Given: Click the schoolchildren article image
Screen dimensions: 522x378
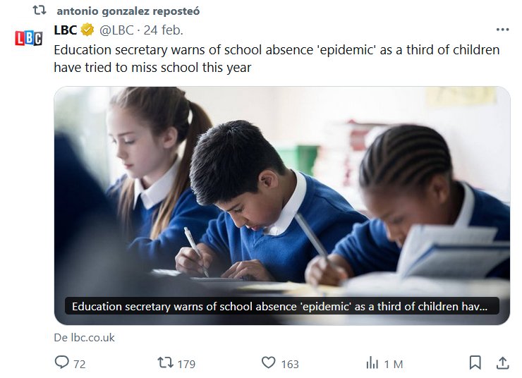Looking at the screenshot, I should (x=281, y=190).
